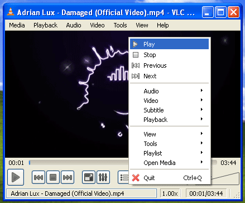Toggle fullscreen with the toolbar icon
The height and width of the screenshot is (203, 245).
tap(89, 177)
